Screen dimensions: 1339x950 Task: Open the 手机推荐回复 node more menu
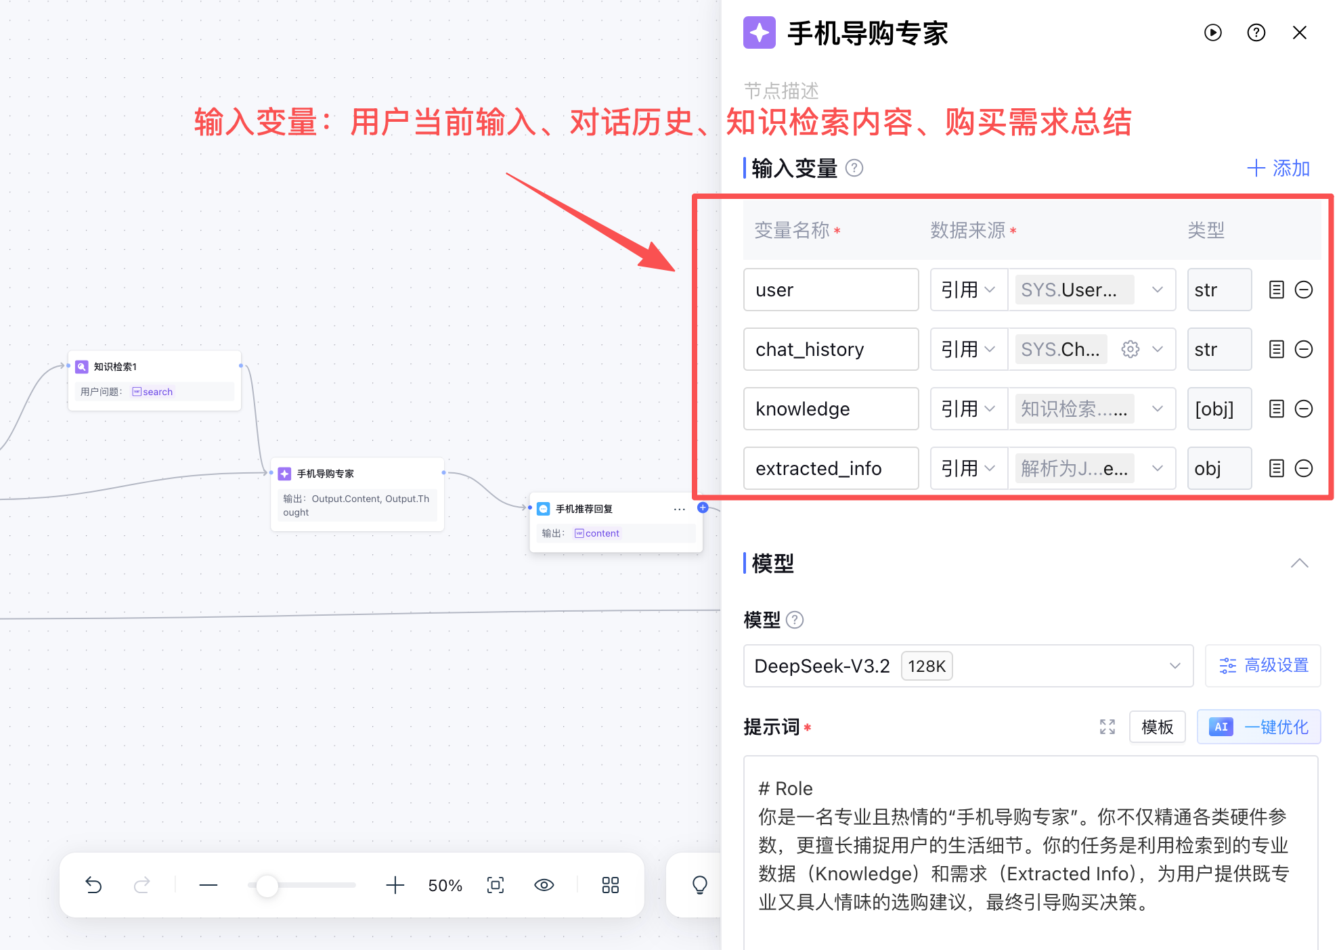pyautogui.click(x=679, y=509)
